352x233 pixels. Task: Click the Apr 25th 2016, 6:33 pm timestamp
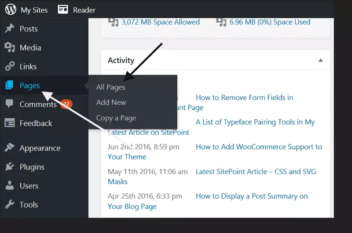coord(145,196)
